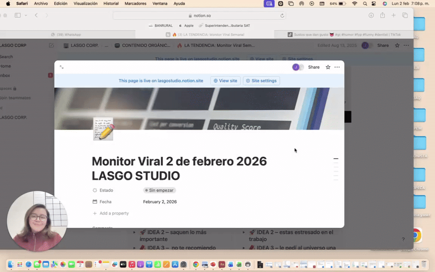Open Ventana menu

click(160, 3)
